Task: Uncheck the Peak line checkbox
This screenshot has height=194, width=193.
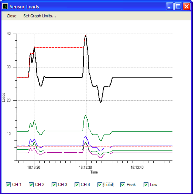Action: [x=123, y=185]
